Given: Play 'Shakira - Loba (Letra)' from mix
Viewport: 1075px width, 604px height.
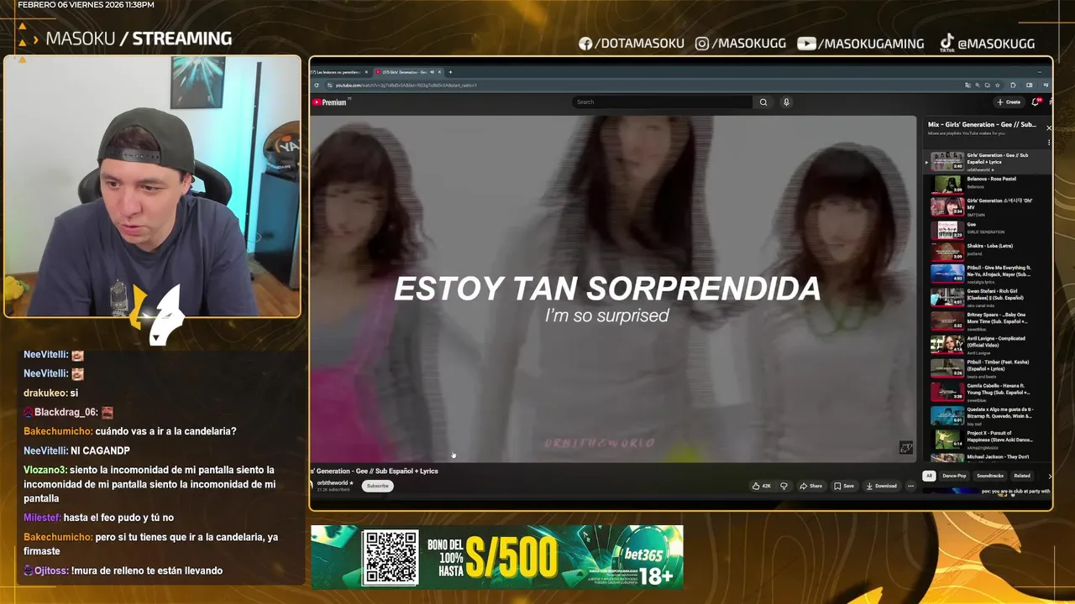Looking at the screenshot, I should point(987,252).
